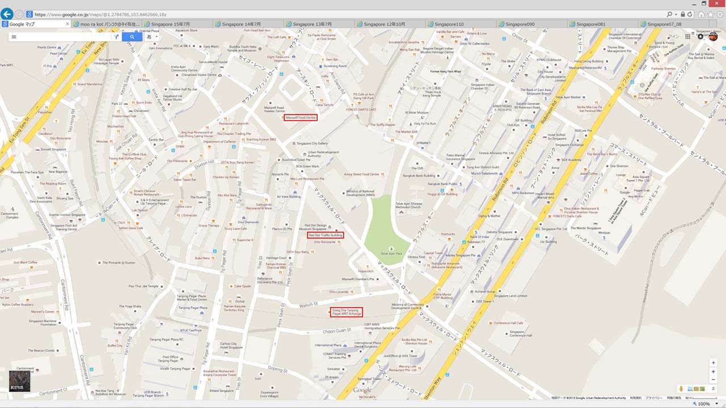Image resolution: width=726 pixels, height=408 pixels.
Task: Open the 利用規約 terms link
Action: pos(636,398)
